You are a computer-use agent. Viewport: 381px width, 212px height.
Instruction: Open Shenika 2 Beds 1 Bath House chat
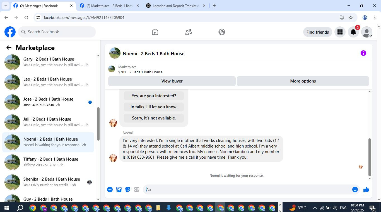click(48, 182)
